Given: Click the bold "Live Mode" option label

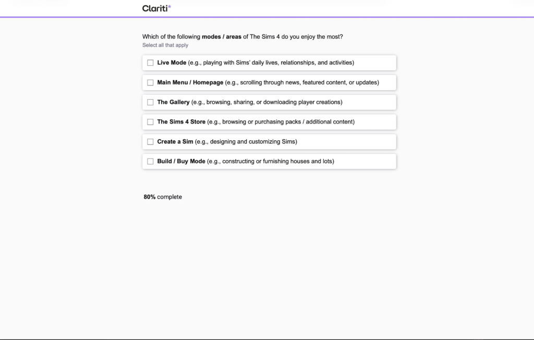Looking at the screenshot, I should [172, 63].
